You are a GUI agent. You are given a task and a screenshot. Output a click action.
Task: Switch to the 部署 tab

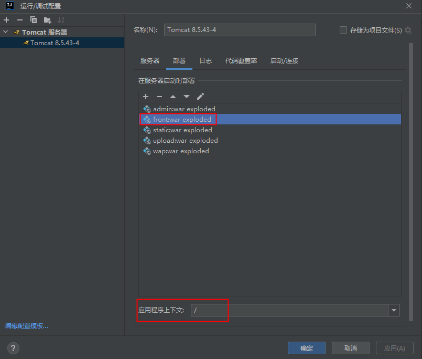[179, 61]
